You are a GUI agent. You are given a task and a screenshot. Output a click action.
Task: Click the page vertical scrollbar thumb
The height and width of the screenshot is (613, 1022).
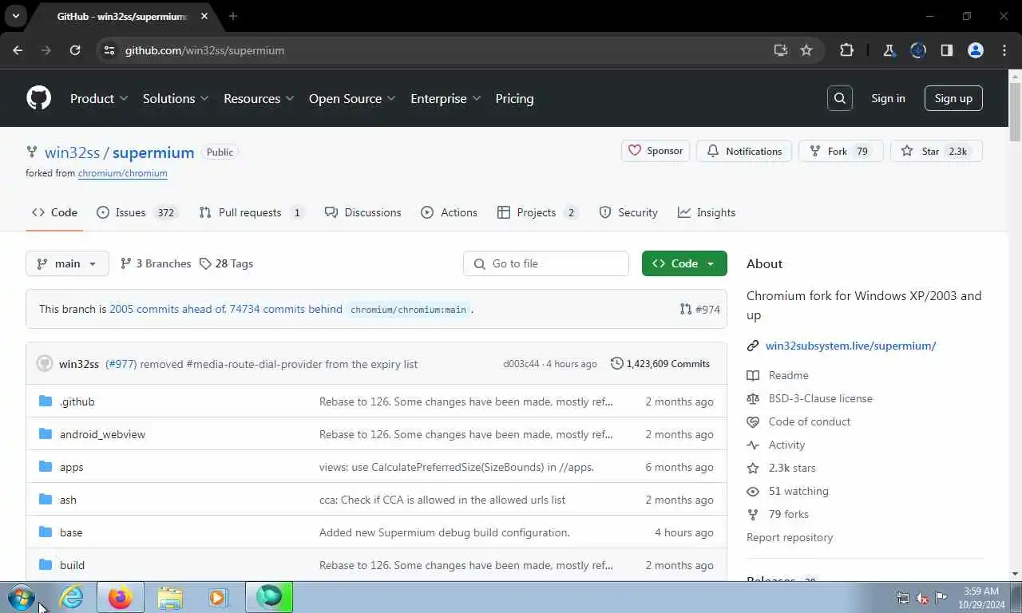[x=1015, y=113]
